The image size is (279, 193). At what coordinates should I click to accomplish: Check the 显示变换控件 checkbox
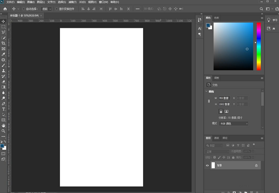click(x=57, y=8)
